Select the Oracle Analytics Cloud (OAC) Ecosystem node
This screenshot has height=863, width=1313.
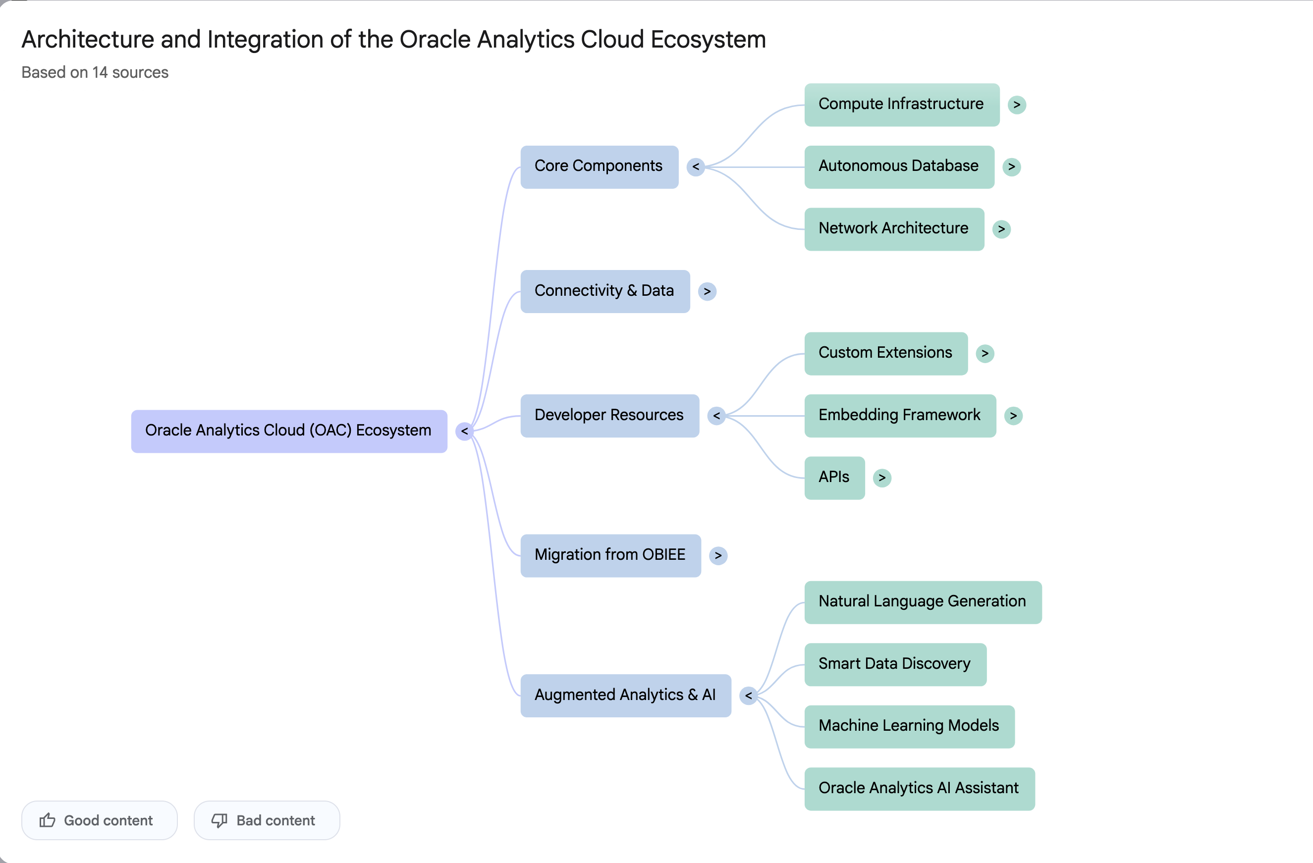coord(288,431)
